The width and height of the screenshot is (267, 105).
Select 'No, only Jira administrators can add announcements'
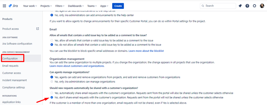(x=52, y=15)
